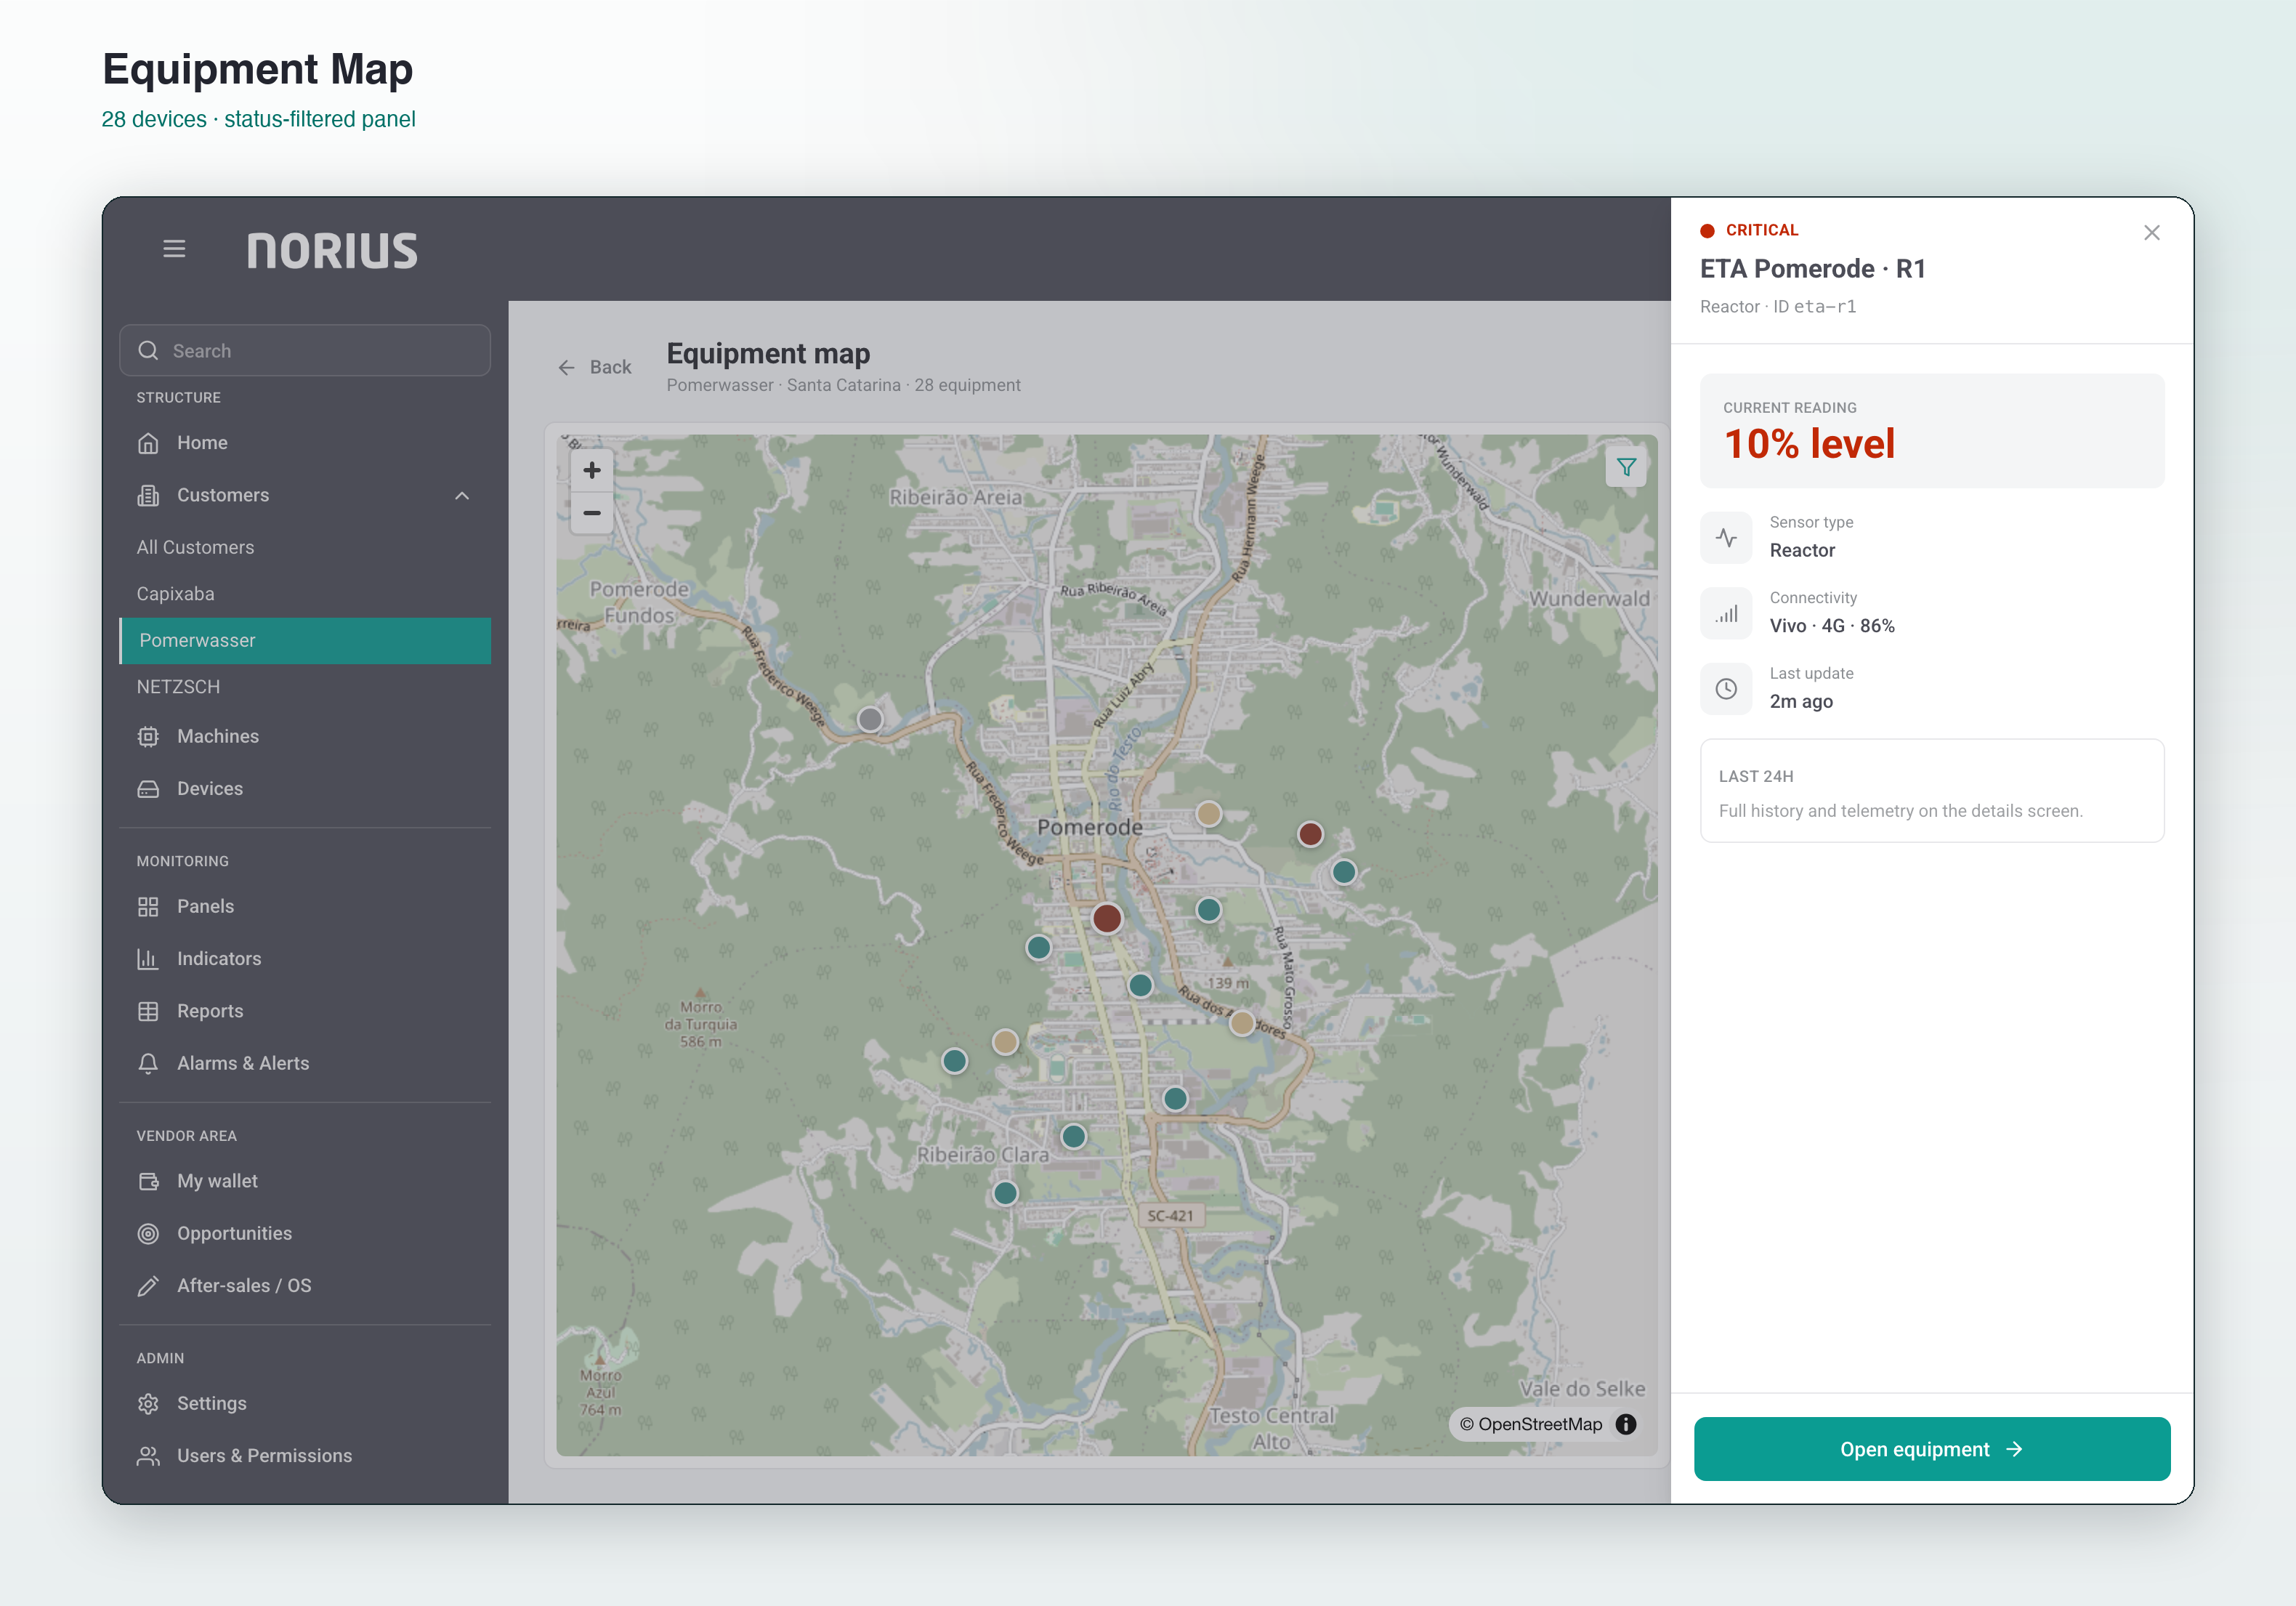Click the Last update clock icon
The image size is (2296, 1606).
(1726, 689)
